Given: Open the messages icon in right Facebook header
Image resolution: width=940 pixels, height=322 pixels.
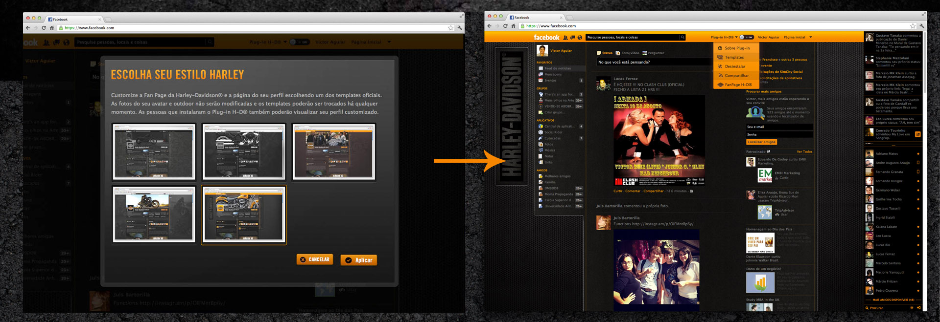Looking at the screenshot, I should 572,38.
